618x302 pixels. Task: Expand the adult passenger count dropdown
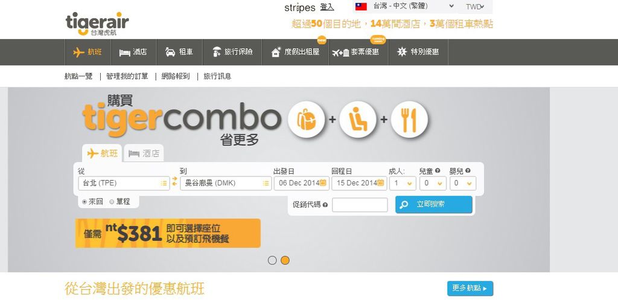tap(403, 184)
